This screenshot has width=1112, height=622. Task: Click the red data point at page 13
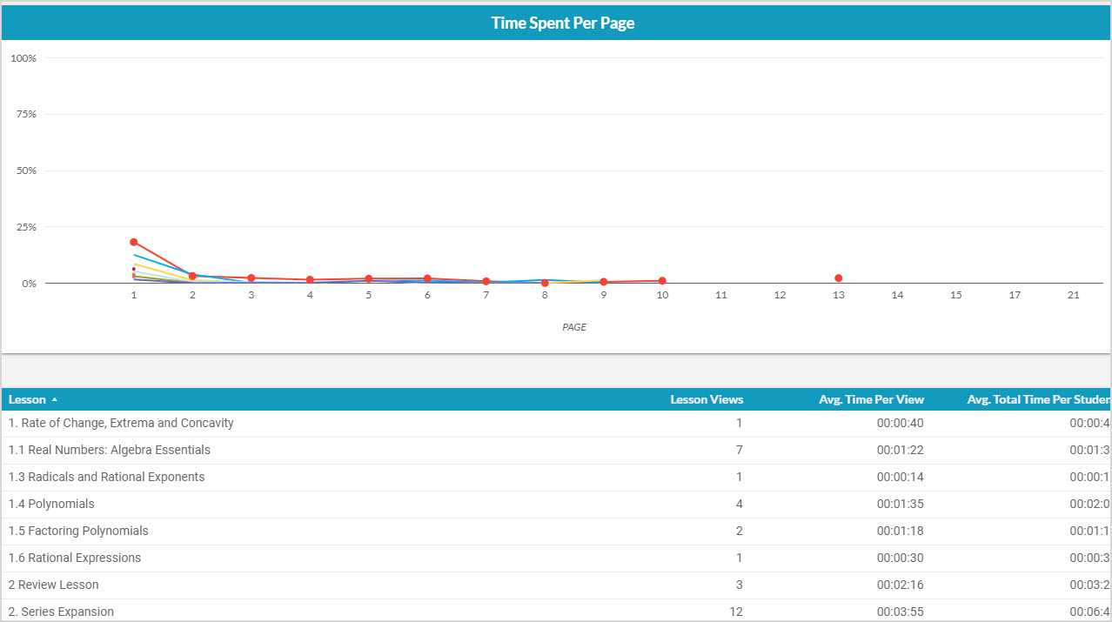[838, 278]
